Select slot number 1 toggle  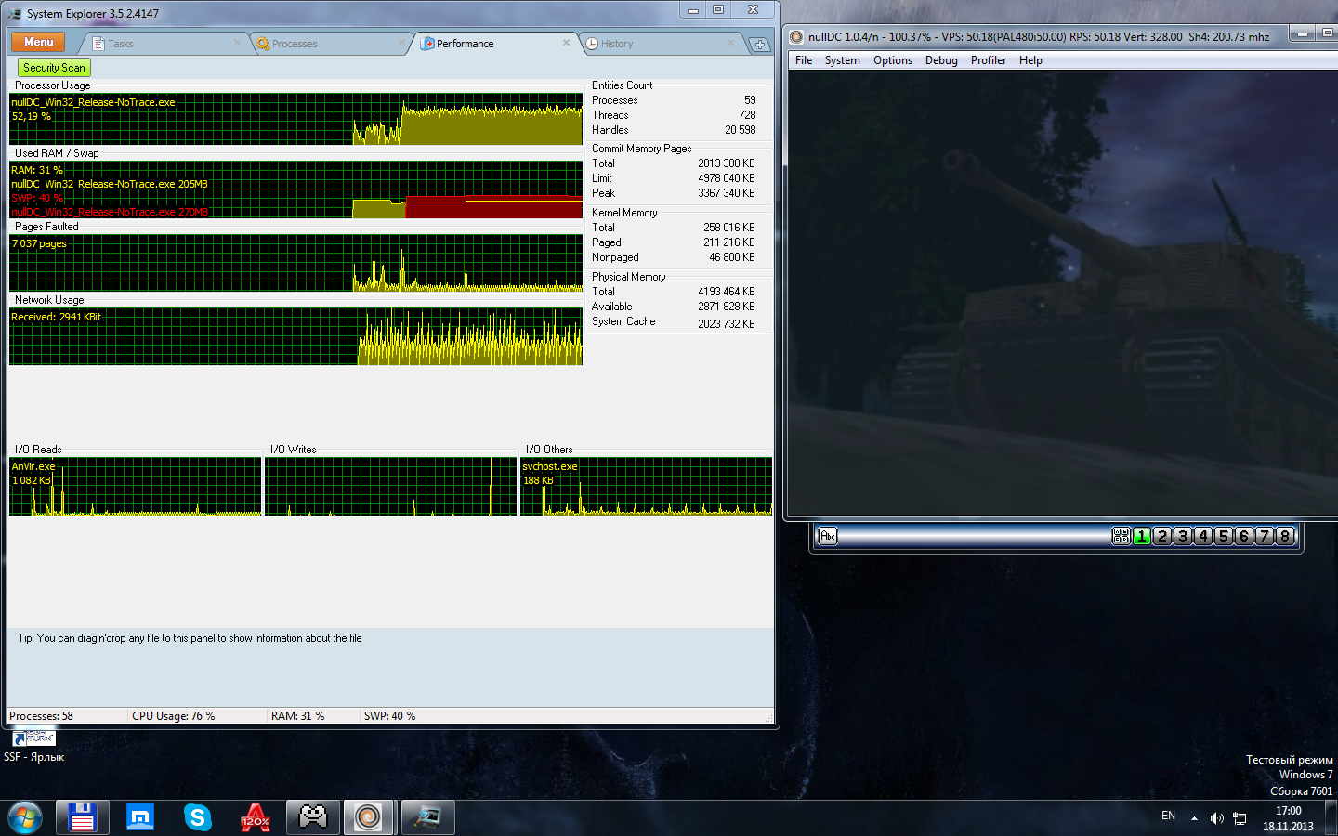click(x=1142, y=536)
